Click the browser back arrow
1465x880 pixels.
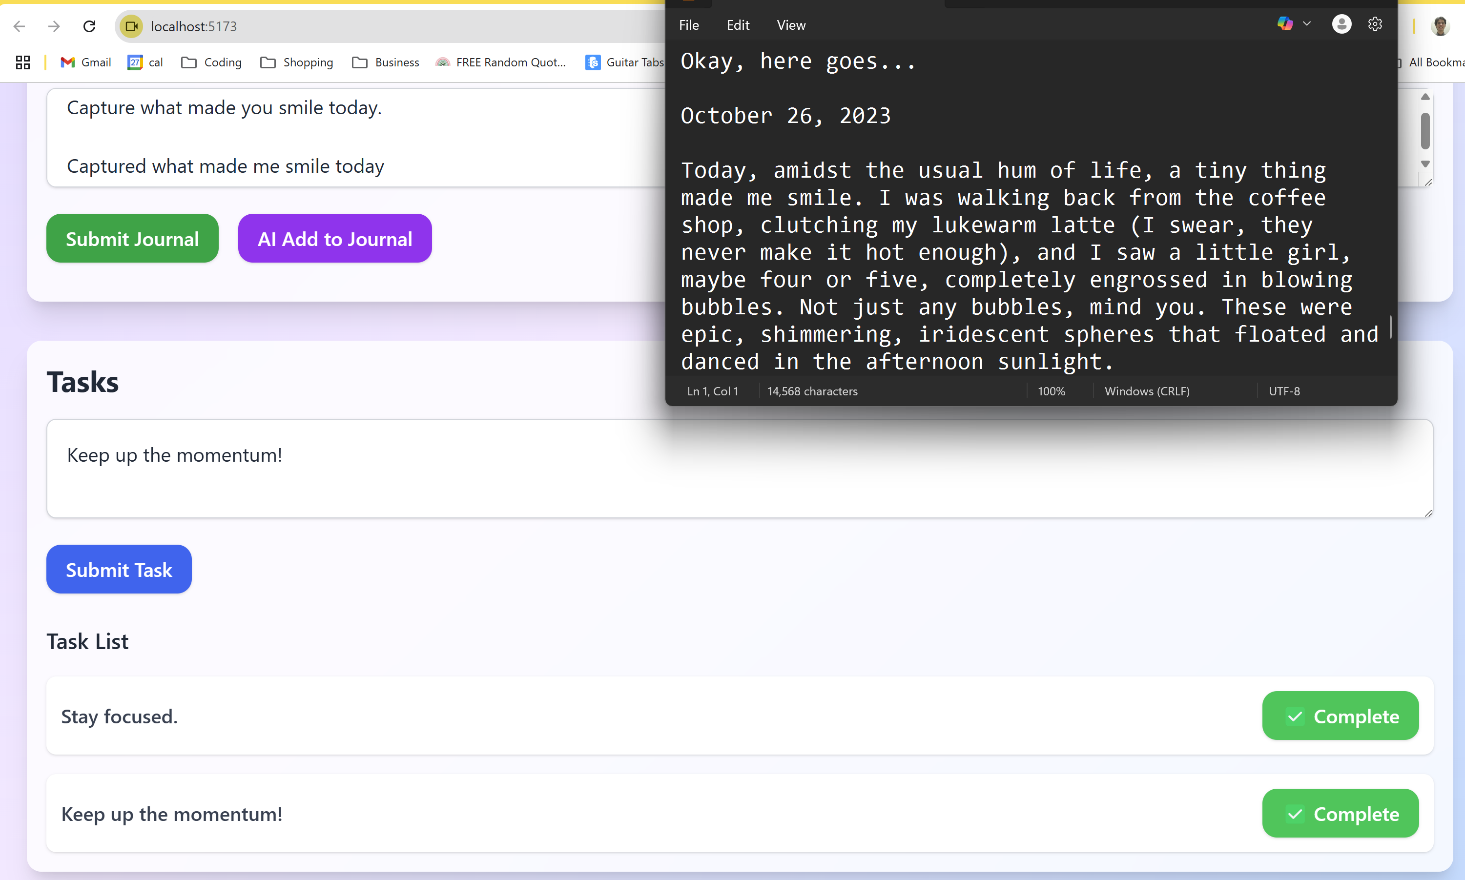pyautogui.click(x=20, y=26)
